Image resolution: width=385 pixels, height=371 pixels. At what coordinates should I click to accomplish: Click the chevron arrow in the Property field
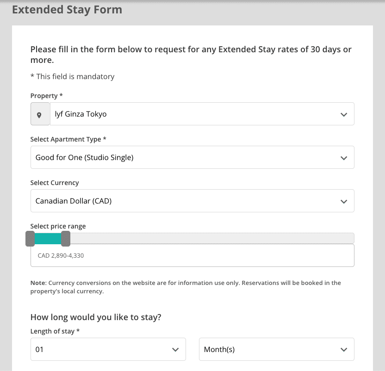(343, 114)
